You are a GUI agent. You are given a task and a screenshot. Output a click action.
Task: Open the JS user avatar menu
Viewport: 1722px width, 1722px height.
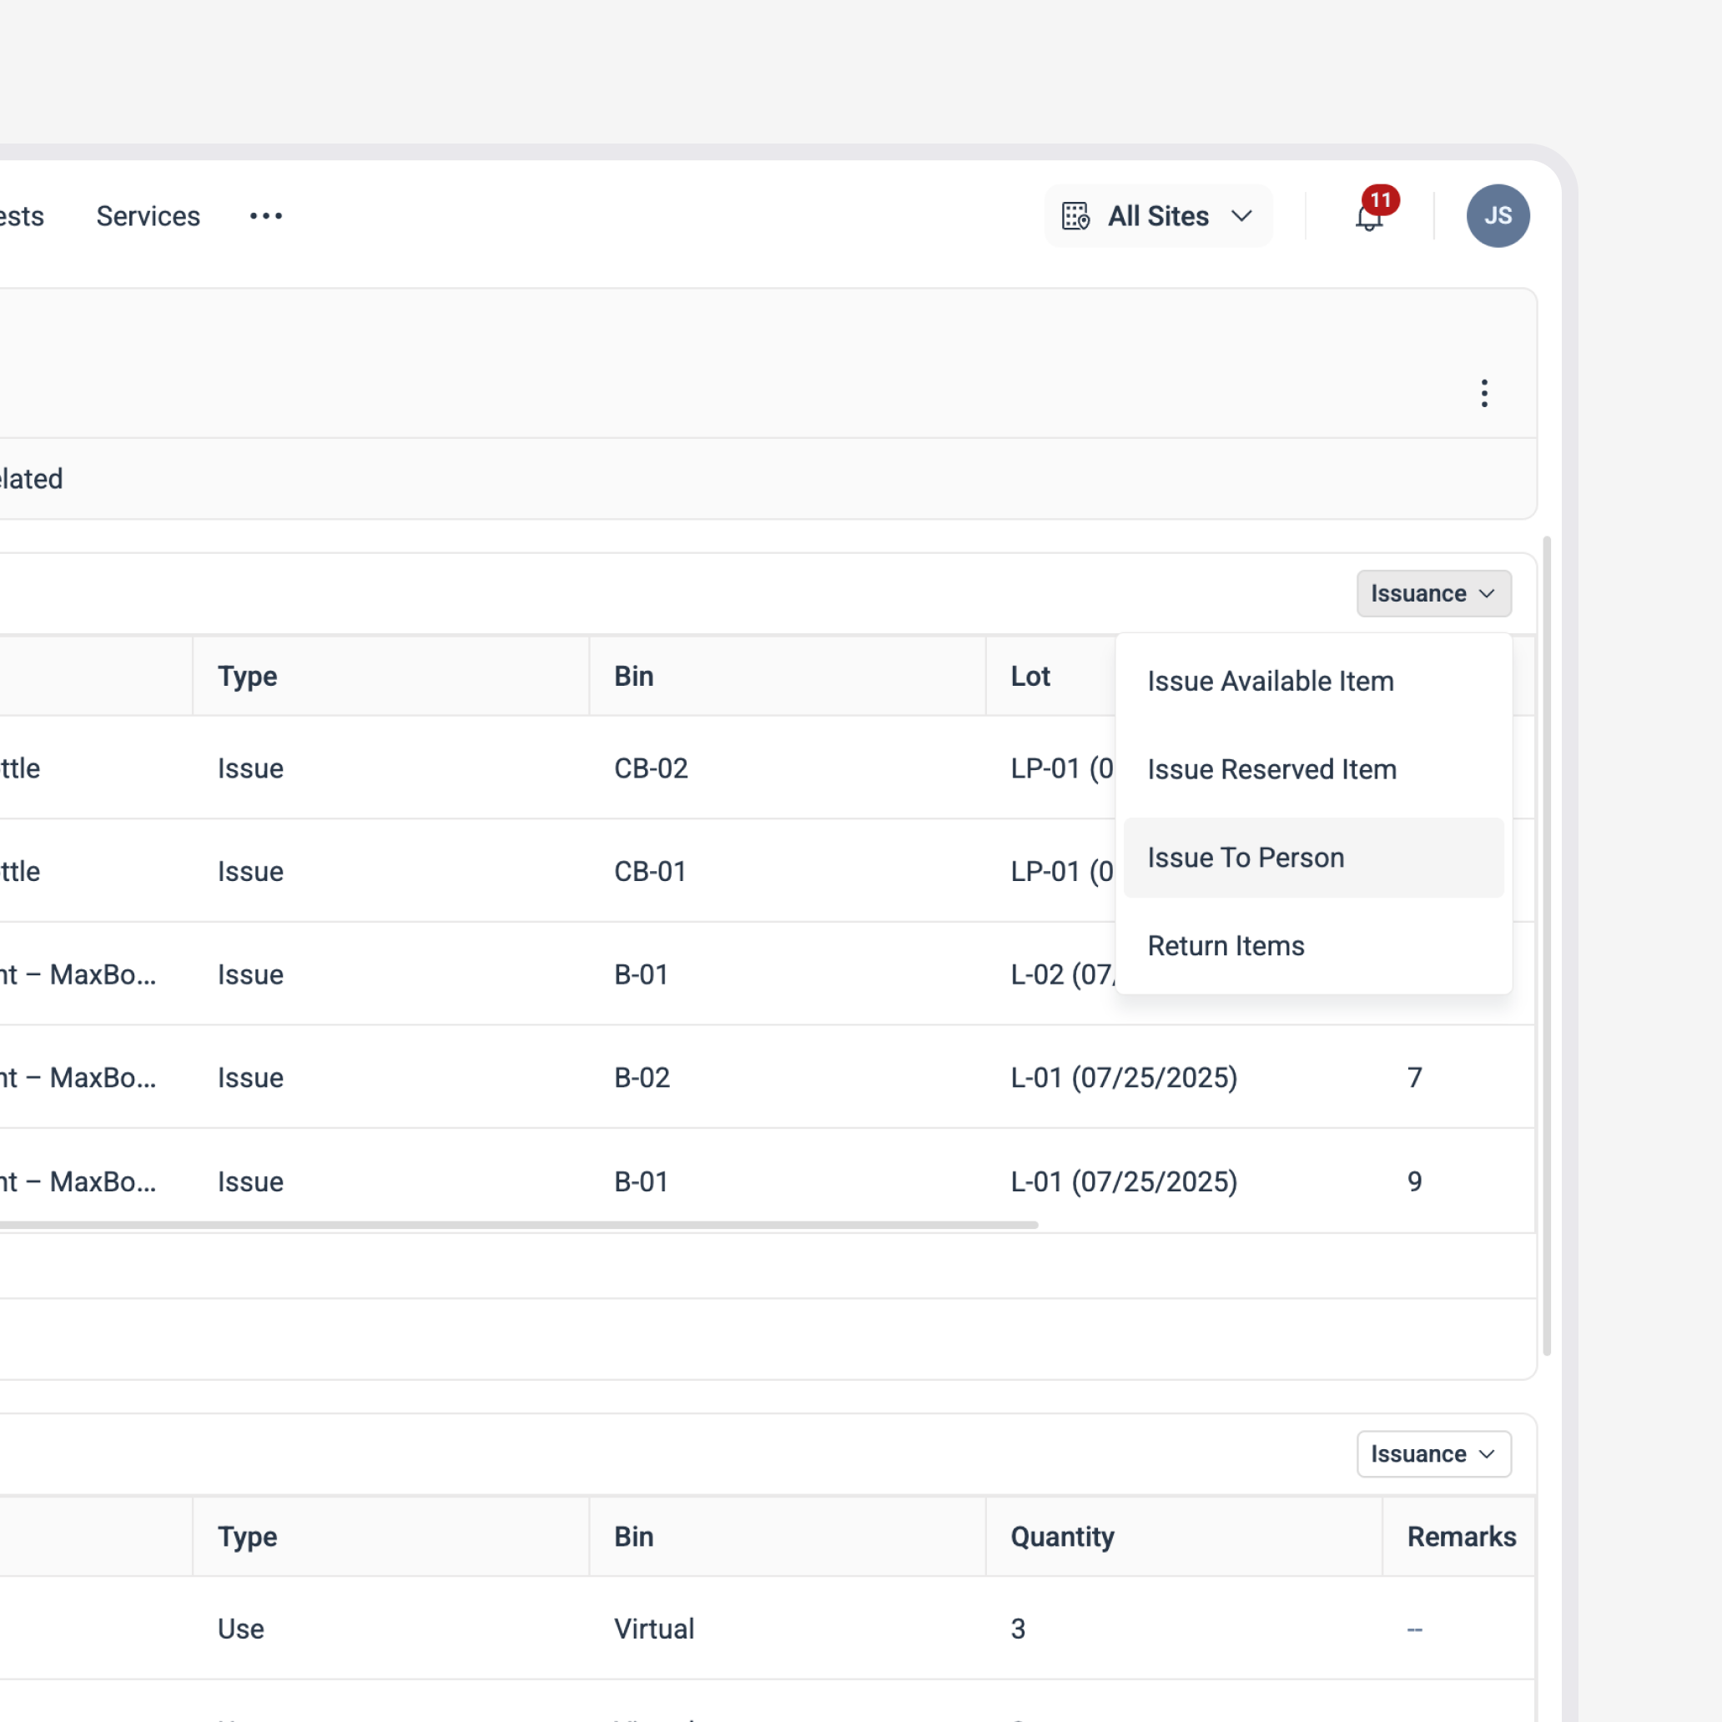[x=1498, y=216]
